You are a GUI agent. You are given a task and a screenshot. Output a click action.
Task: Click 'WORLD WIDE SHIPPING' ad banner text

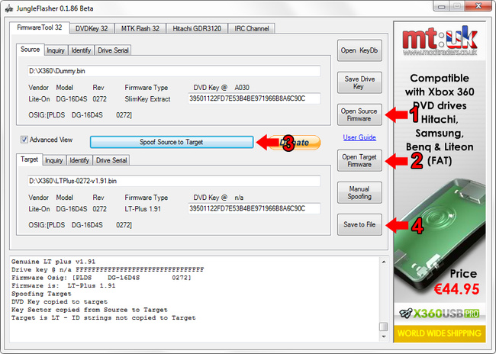(x=440, y=333)
